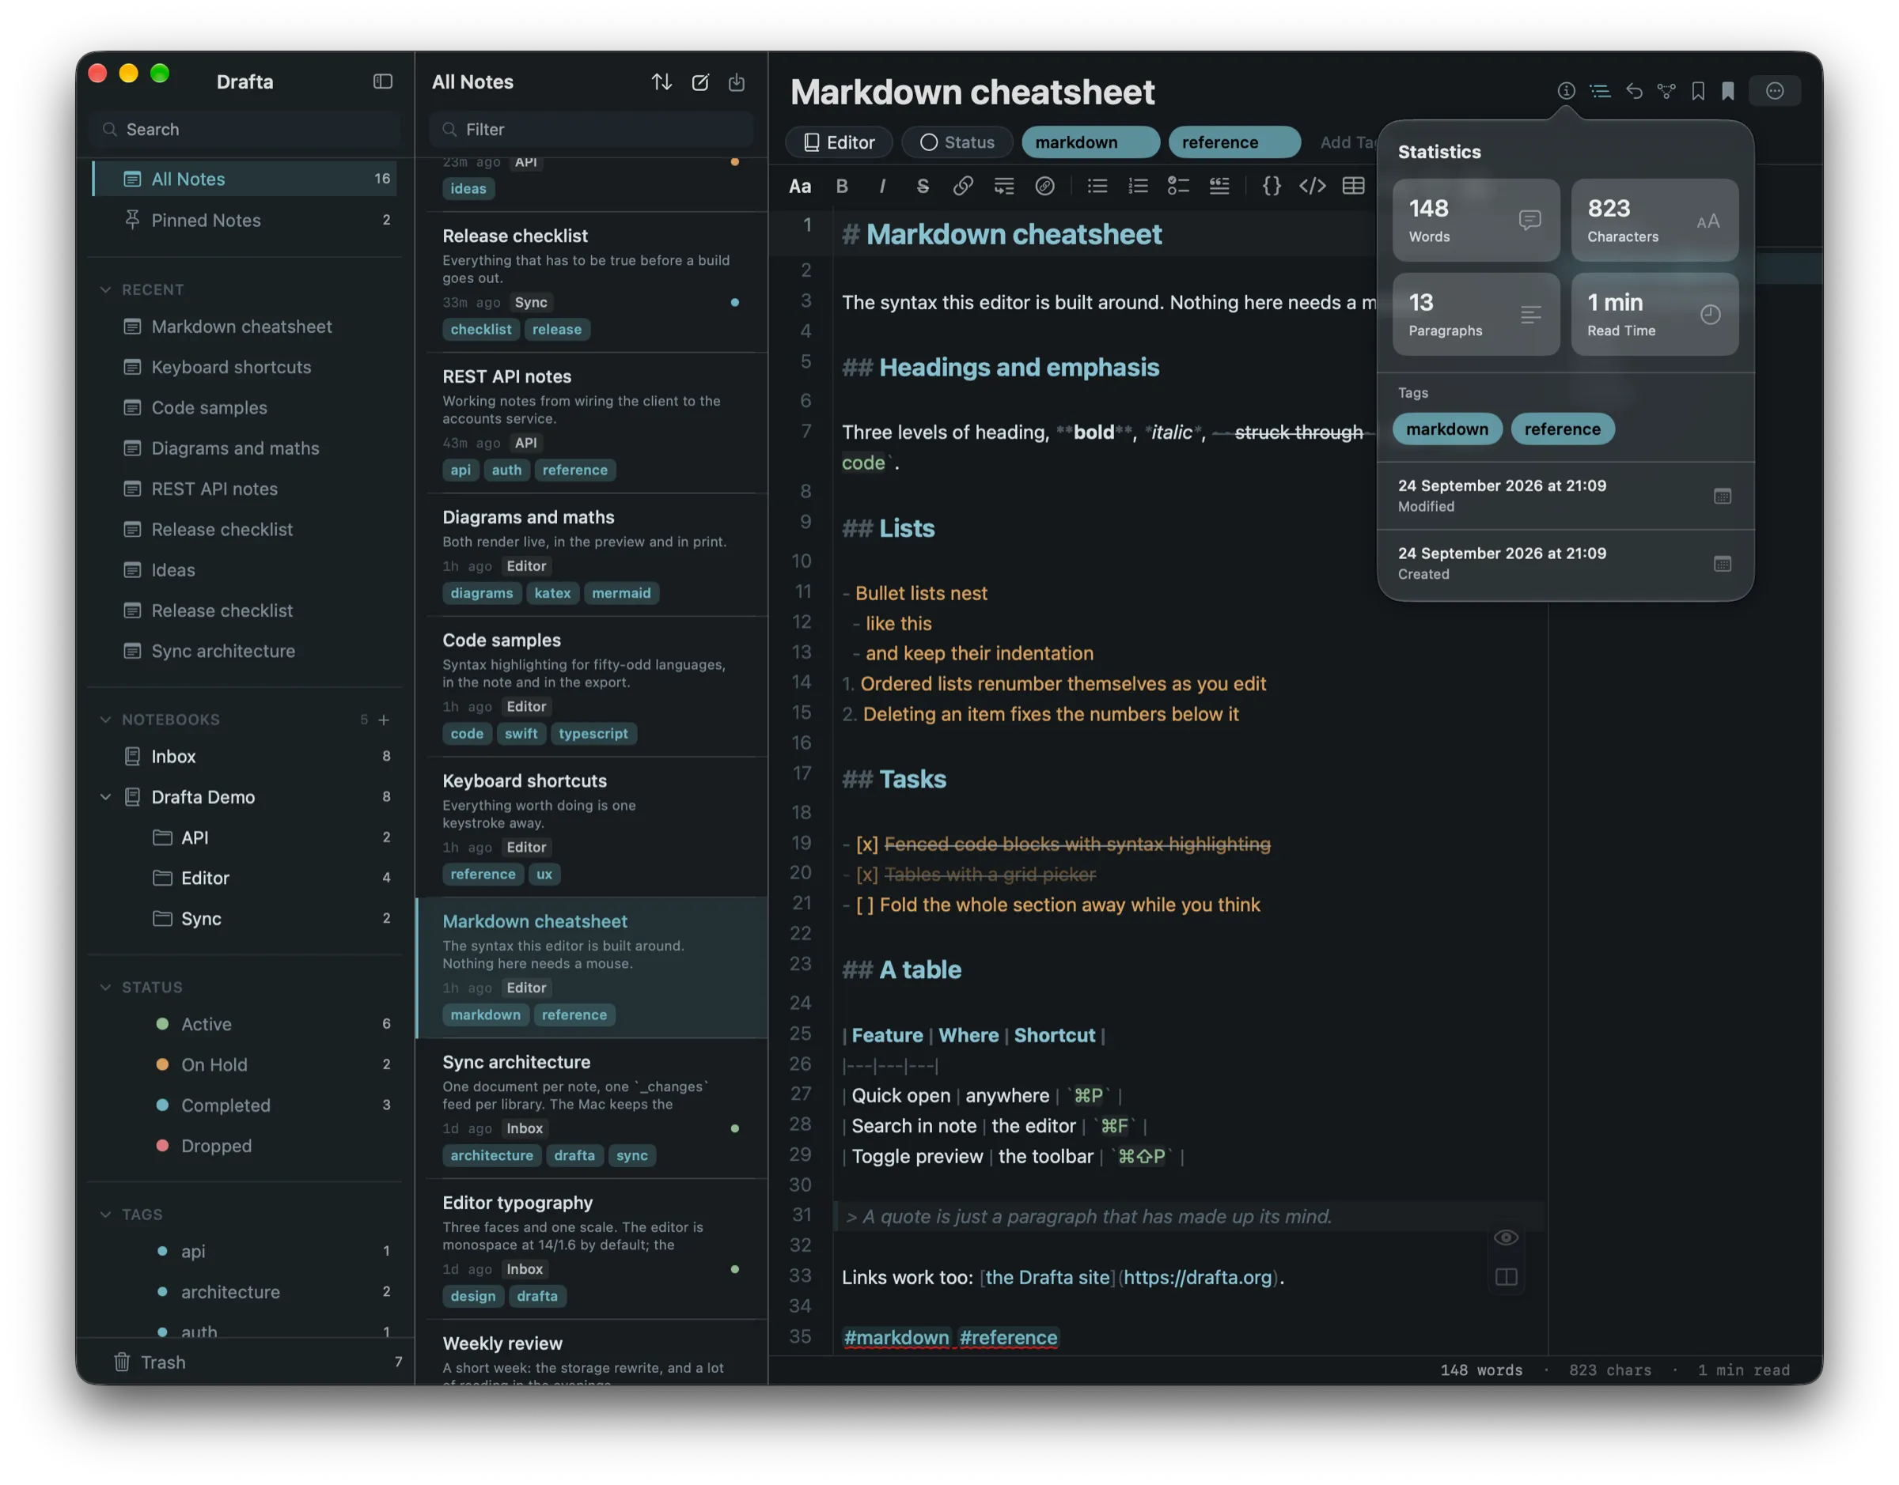Click the curved back-arrow icon in the note header
This screenshot has width=1899, height=1485.
click(x=1635, y=90)
